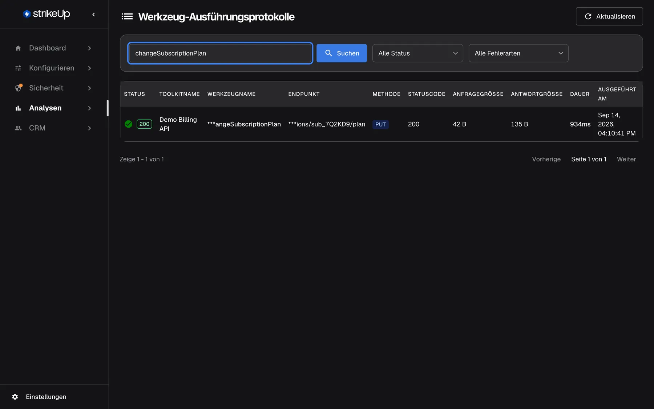Click the Sep 14, 2026 execution timestamp
The height and width of the screenshot is (409, 654).
pyautogui.click(x=617, y=124)
